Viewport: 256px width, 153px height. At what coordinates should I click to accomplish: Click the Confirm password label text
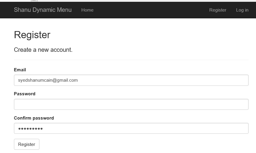[x=34, y=118]
